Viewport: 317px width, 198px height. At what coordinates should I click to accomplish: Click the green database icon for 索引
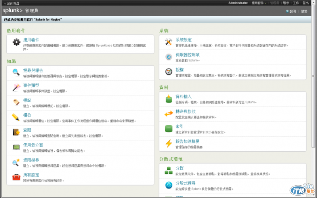point(169,128)
